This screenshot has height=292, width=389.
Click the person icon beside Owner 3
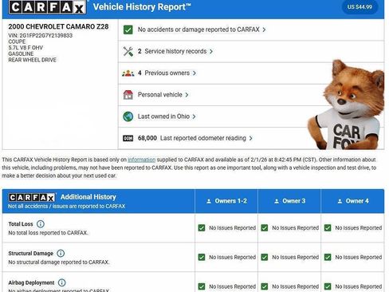point(277,201)
